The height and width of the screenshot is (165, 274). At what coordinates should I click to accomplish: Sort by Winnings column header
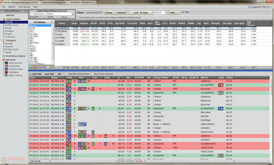tap(84, 23)
